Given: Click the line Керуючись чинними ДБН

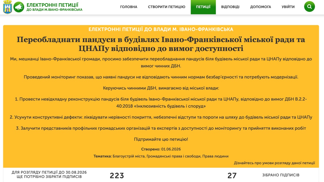Looking at the screenshot, I should (x=161, y=88).
